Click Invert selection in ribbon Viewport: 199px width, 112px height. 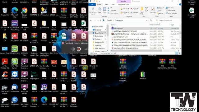[171, 13]
